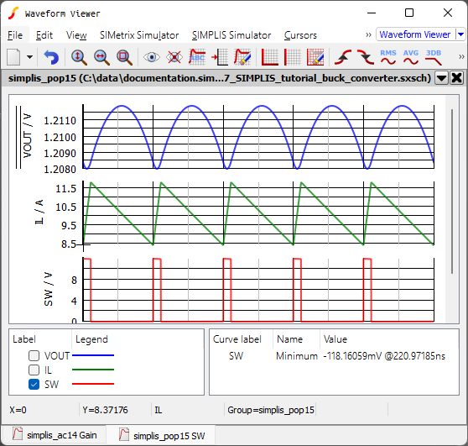Image resolution: width=468 pixels, height=446 pixels.
Task: Click the RMS measurement icon
Action: click(388, 57)
